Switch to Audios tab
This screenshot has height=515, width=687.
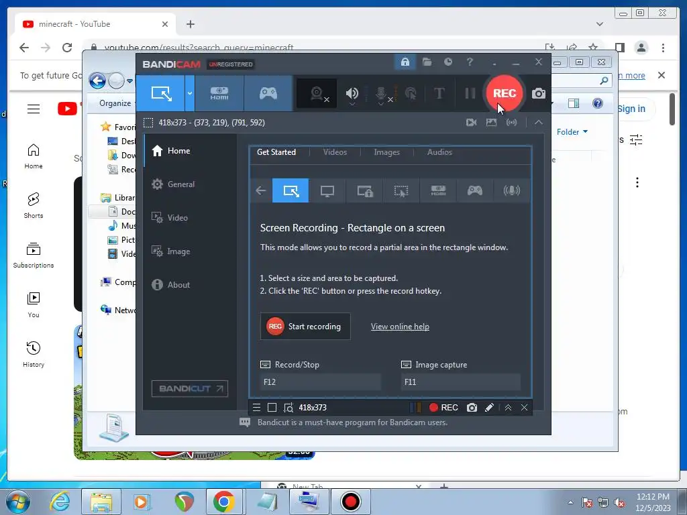point(439,152)
